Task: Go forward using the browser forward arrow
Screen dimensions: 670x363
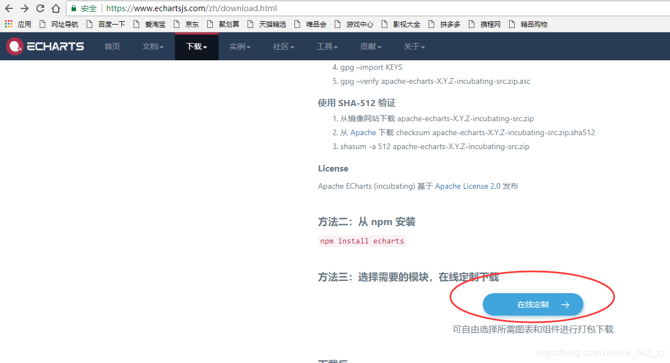Action: [x=25, y=8]
